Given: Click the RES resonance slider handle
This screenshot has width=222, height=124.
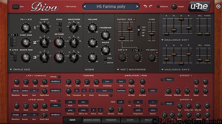Looking at the screenshot, I should pos(129,28).
